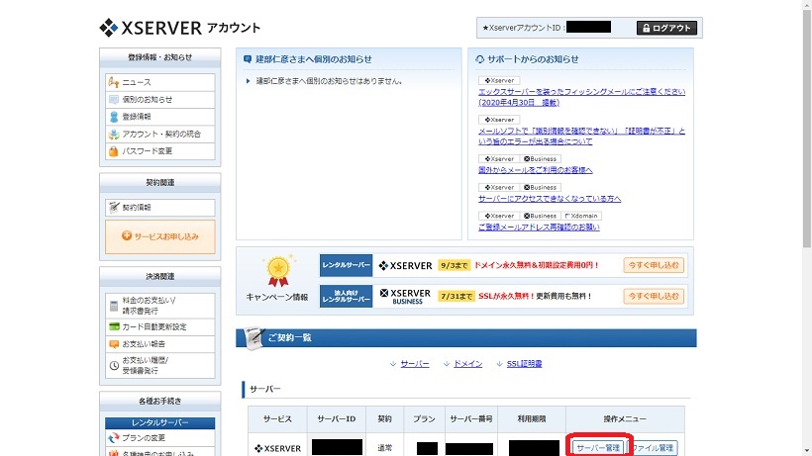812x456 pixels.
Task: Click the XSERVER logo in campaign row
Action: coord(405,266)
